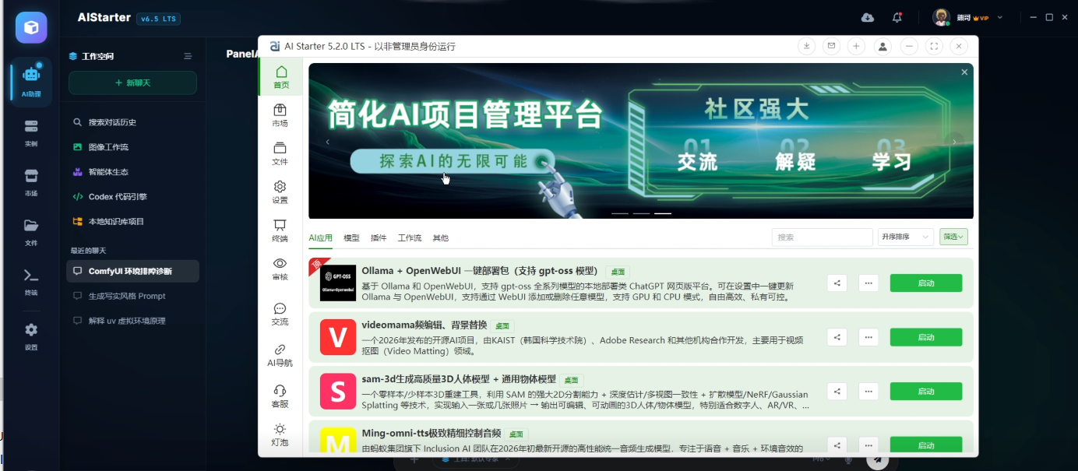Image resolution: width=1078 pixels, height=471 pixels.
Task: Click the 灯泡 light bulb icon
Action: (280, 434)
